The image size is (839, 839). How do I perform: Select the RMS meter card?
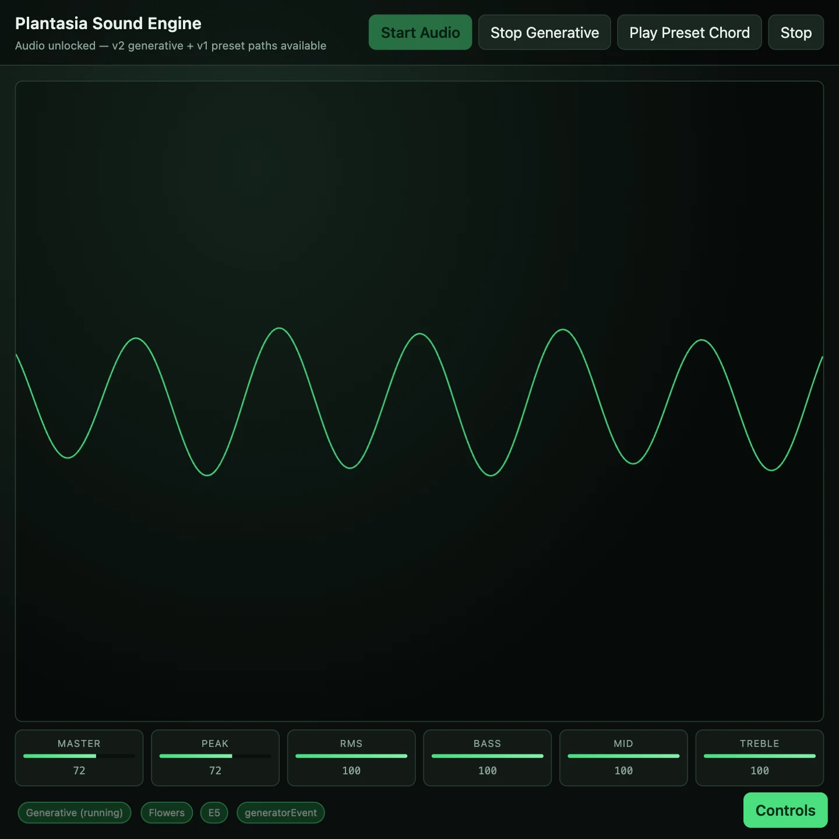coord(351,758)
